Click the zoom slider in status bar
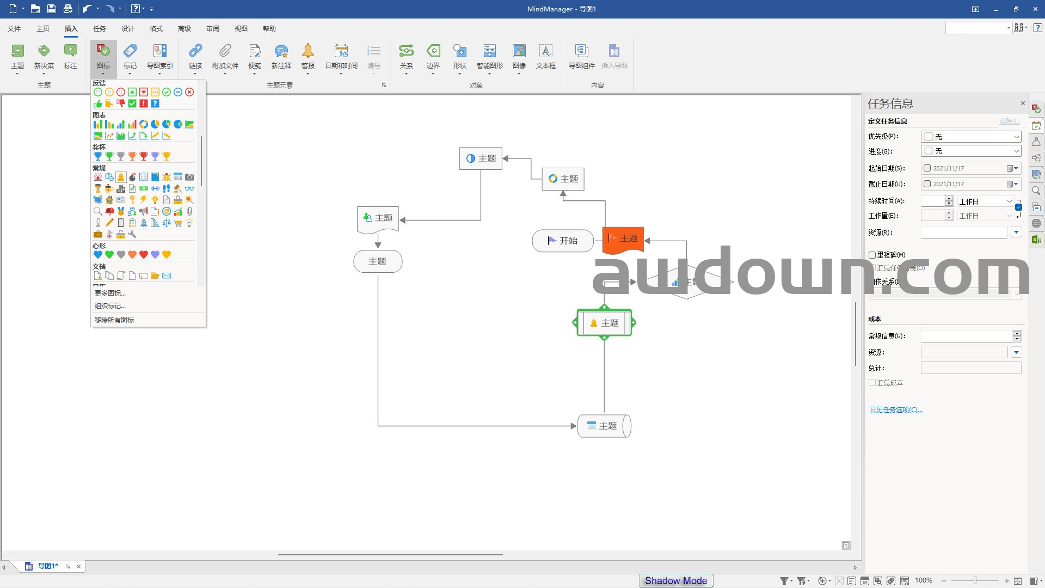Viewport: 1045px width, 588px height. coord(975,581)
